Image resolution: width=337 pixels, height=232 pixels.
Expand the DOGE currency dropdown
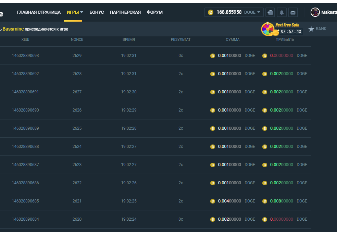click(253, 12)
